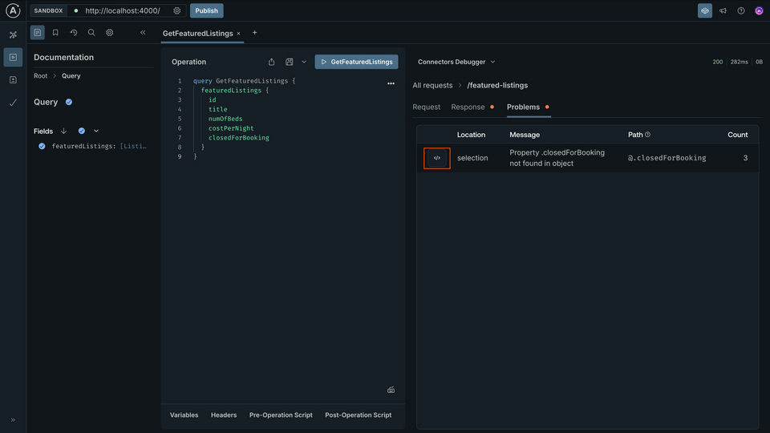Click the checkmark checks icon in sidebar
Viewport: 770px width, 433px height.
point(13,103)
